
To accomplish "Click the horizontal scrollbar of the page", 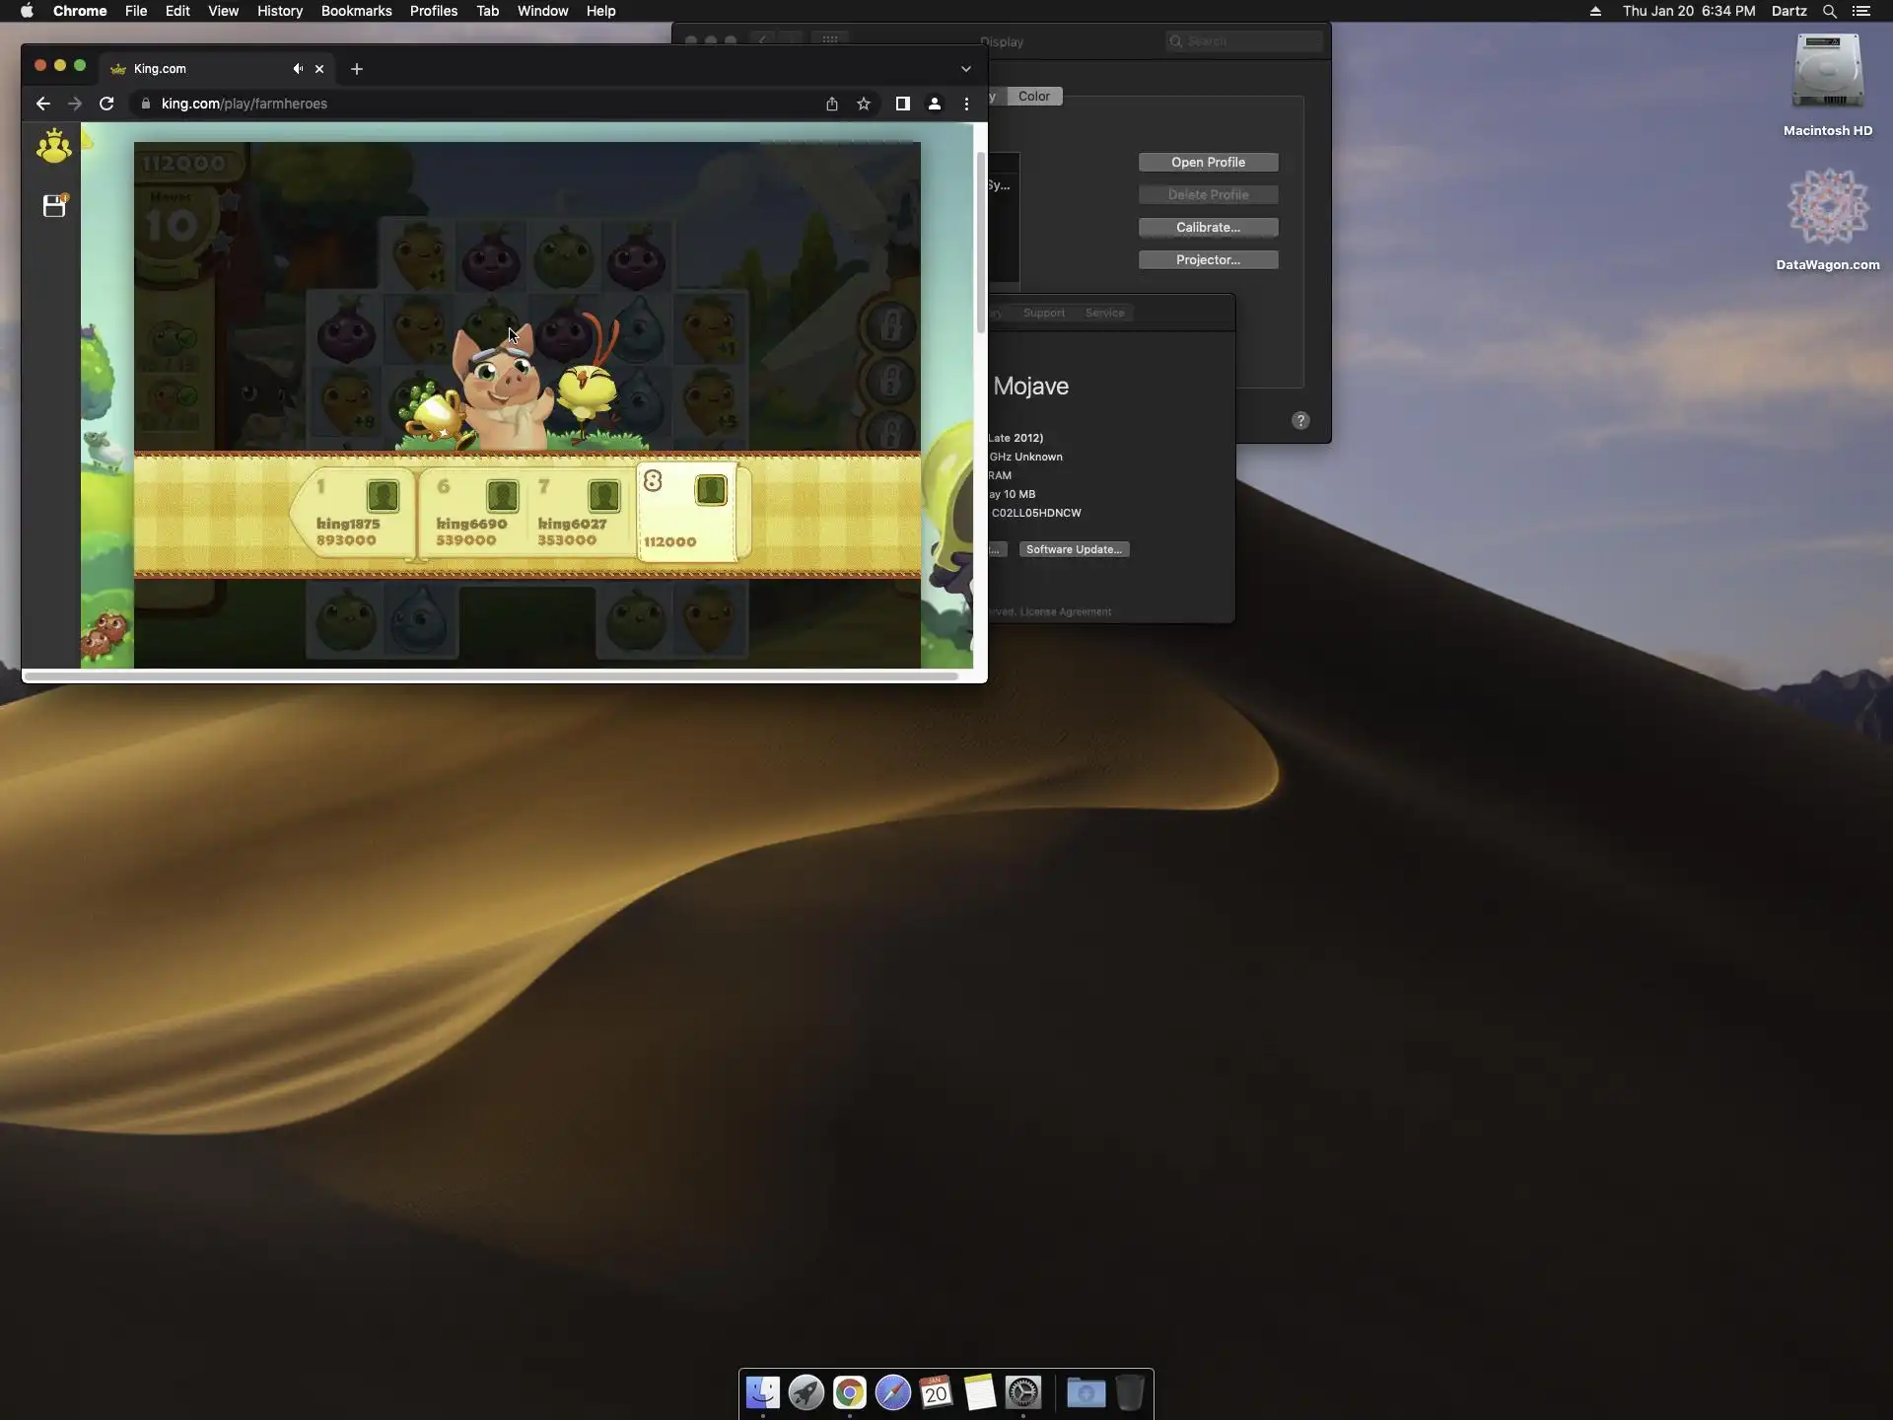I will [x=490, y=676].
